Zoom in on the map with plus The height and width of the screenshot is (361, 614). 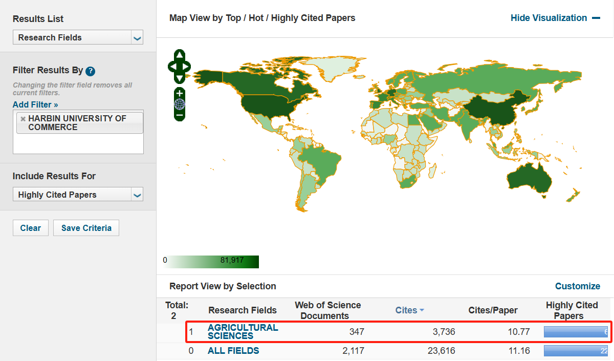coord(179,94)
